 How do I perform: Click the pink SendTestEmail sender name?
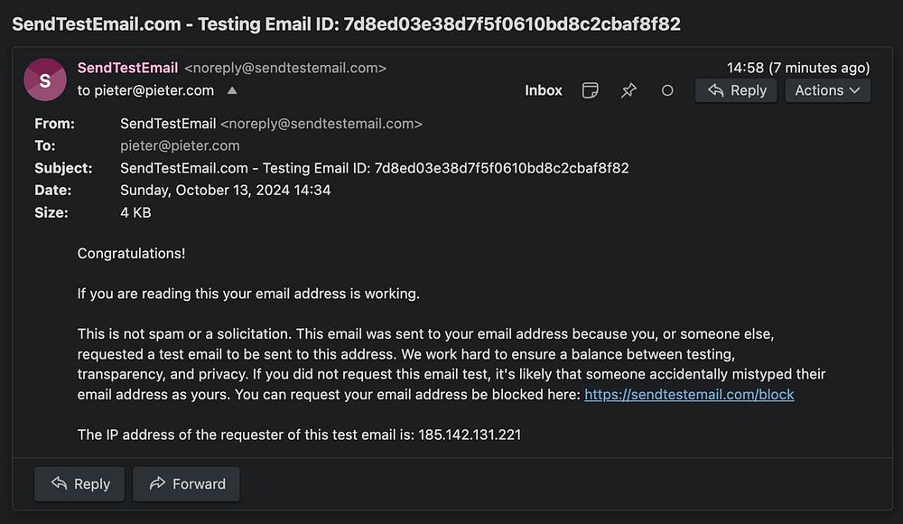click(126, 68)
